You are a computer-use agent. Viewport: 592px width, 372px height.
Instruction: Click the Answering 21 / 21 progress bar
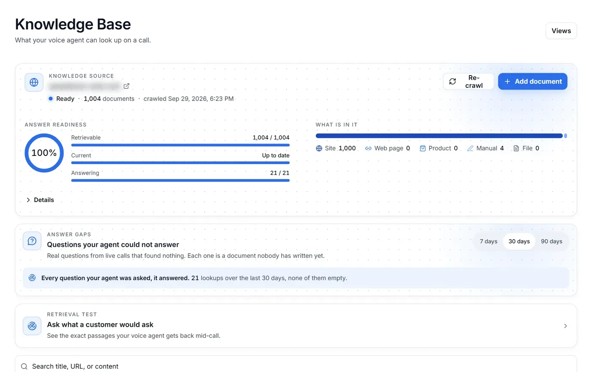pos(180,181)
